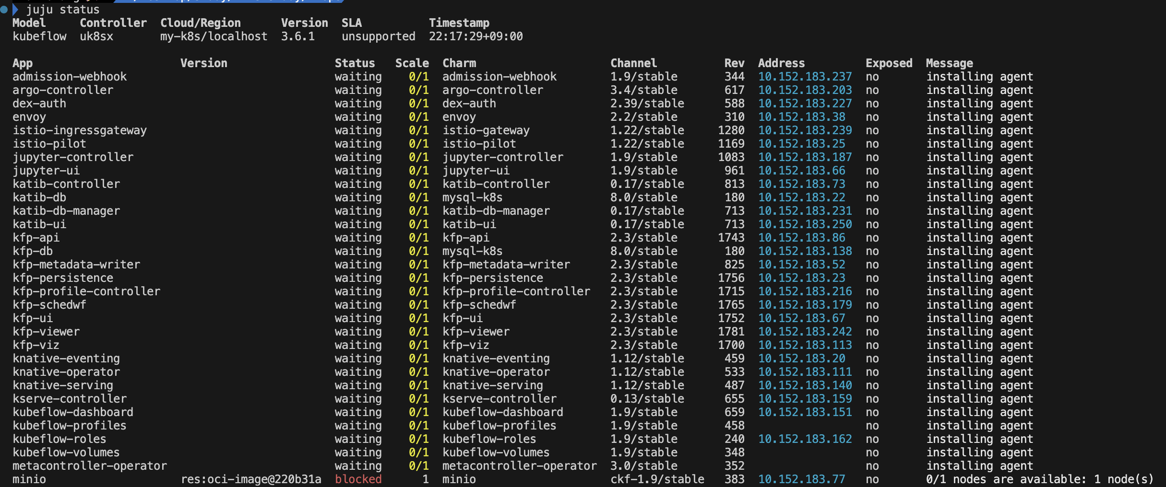
Task: Click timestamp '22:17:29+09:00'
Action: 476,36
